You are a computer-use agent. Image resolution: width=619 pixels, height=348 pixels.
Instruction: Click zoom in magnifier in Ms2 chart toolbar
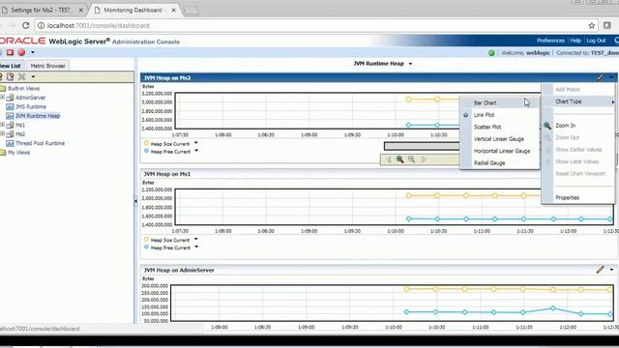click(x=399, y=159)
